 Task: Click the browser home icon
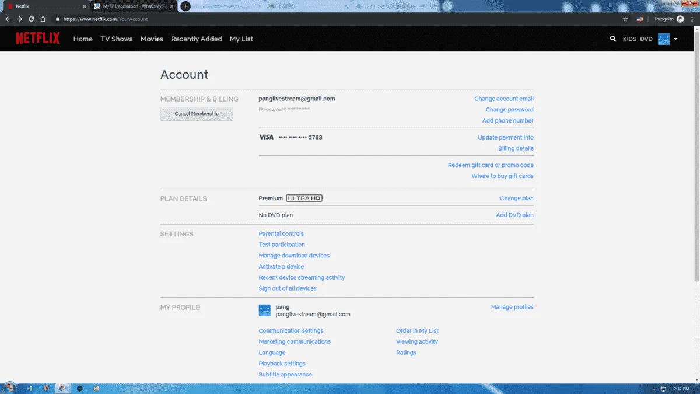(43, 19)
